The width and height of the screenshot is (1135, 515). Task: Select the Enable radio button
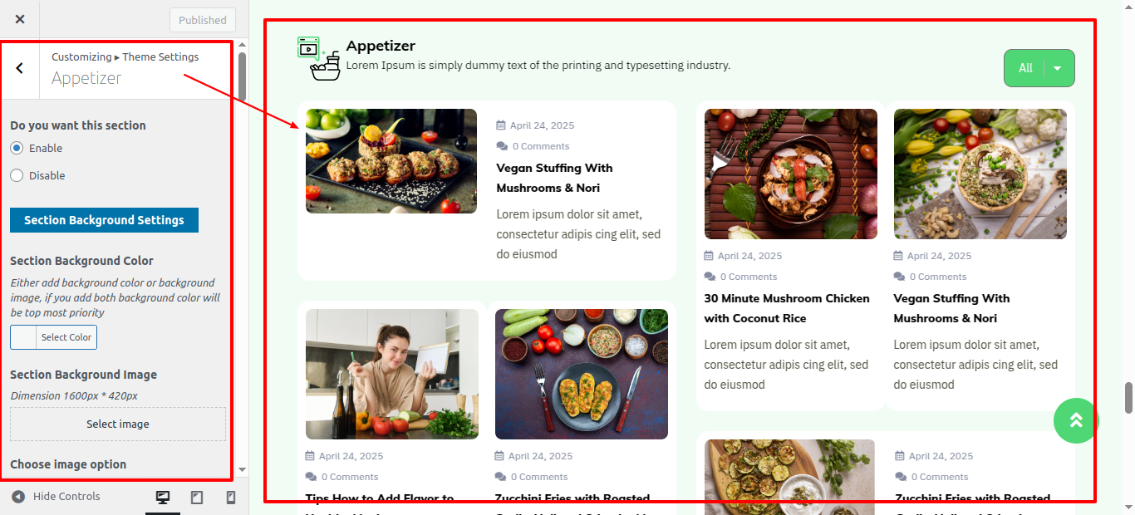point(17,148)
